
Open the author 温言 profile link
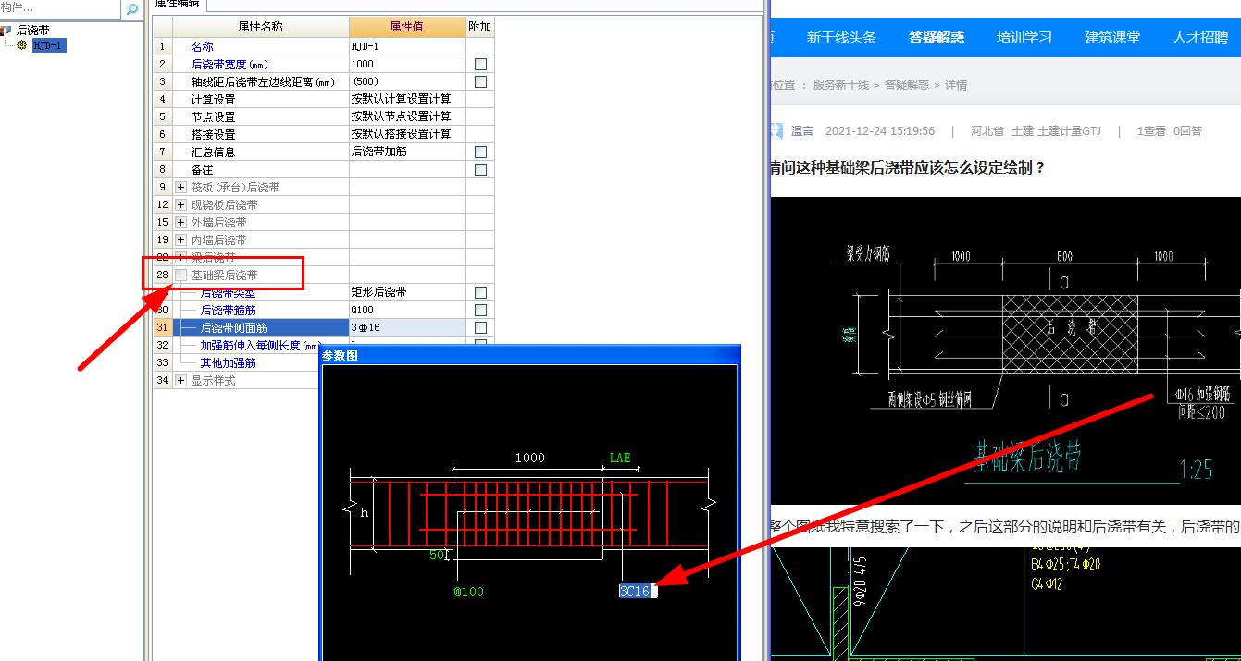802,131
